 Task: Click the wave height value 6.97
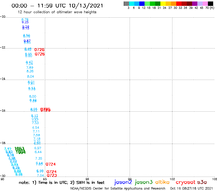(x=38, y=148)
